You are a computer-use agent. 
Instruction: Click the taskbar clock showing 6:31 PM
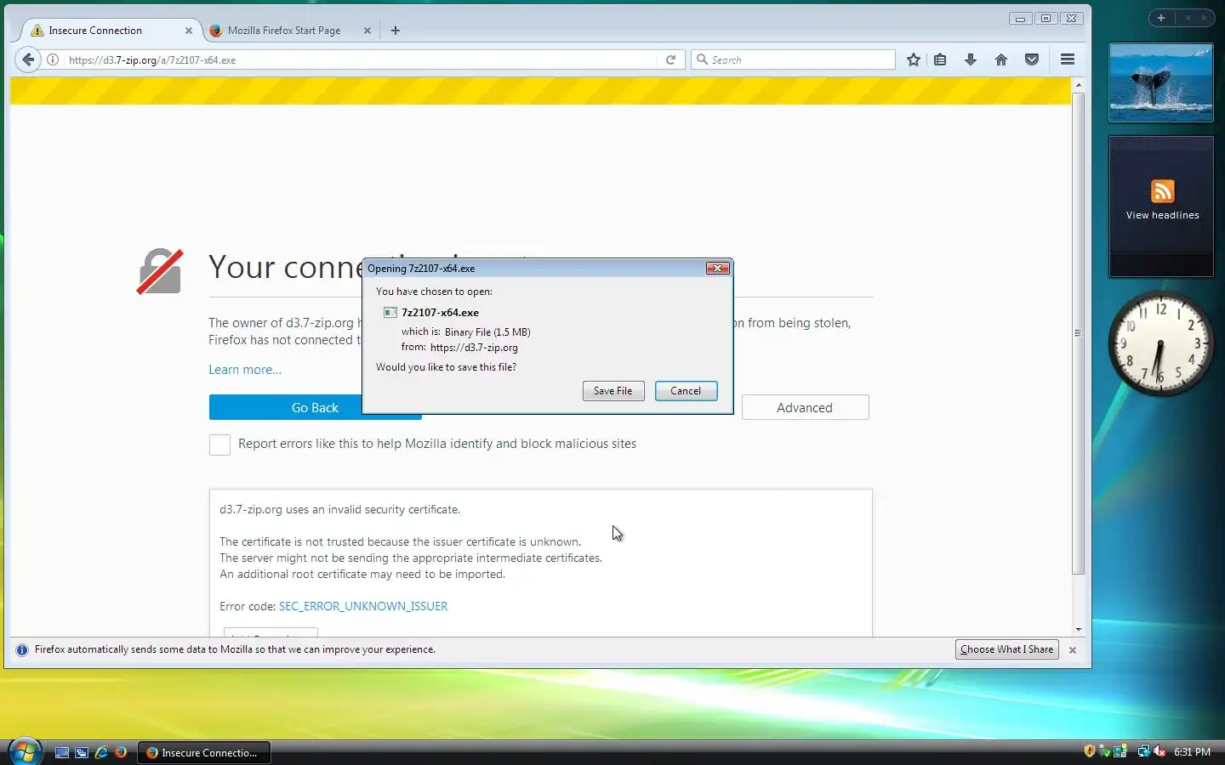click(1192, 752)
